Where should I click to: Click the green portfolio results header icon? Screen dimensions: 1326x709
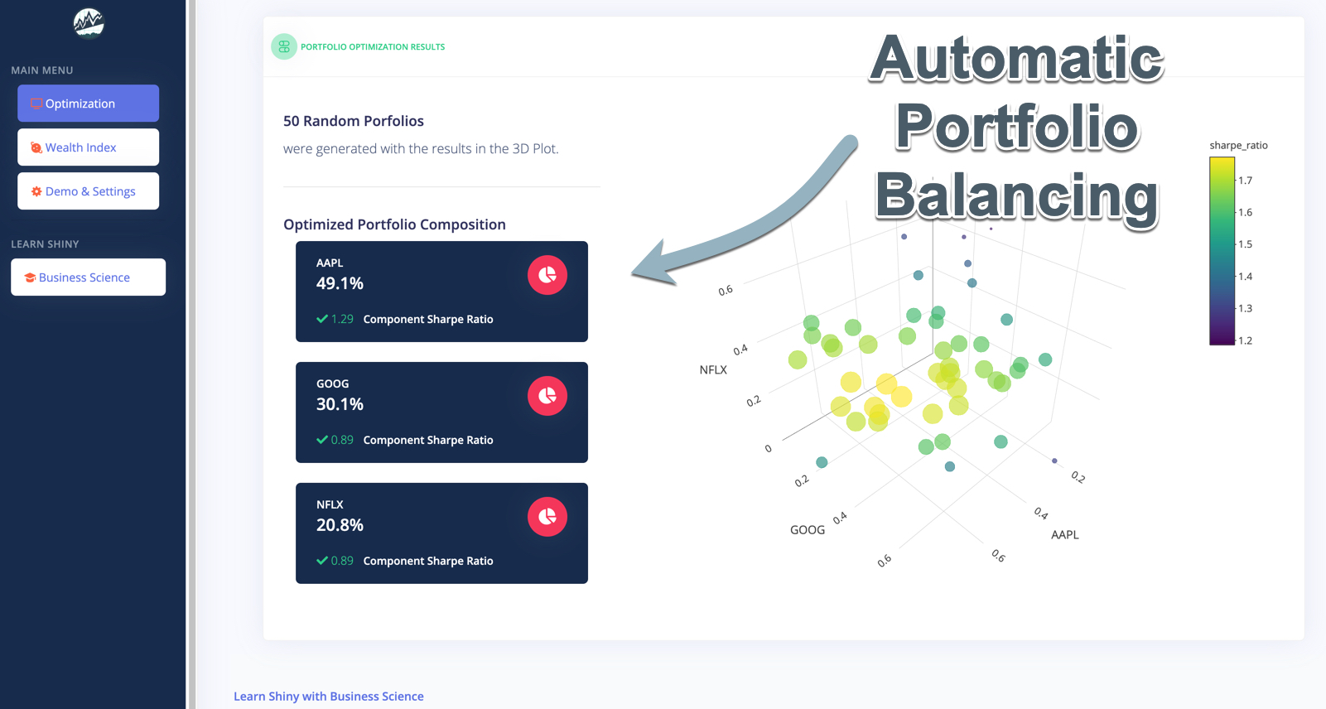284,46
